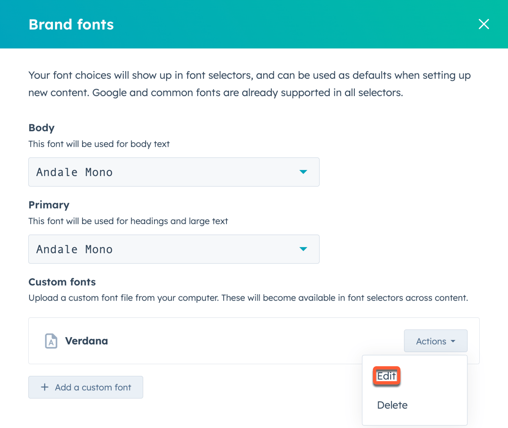Open the Body font dropdown showing Andale Mono
508x428 pixels.
(x=174, y=172)
